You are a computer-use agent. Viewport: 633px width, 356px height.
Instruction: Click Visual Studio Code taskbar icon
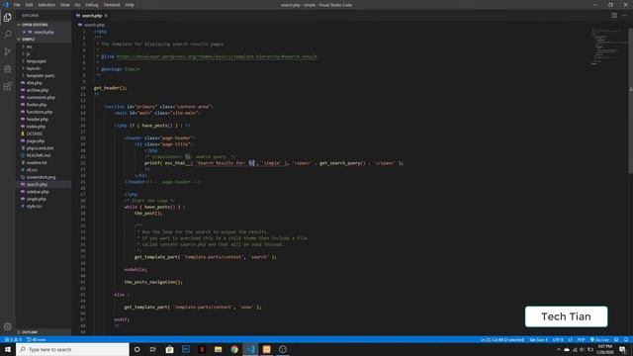(250, 349)
